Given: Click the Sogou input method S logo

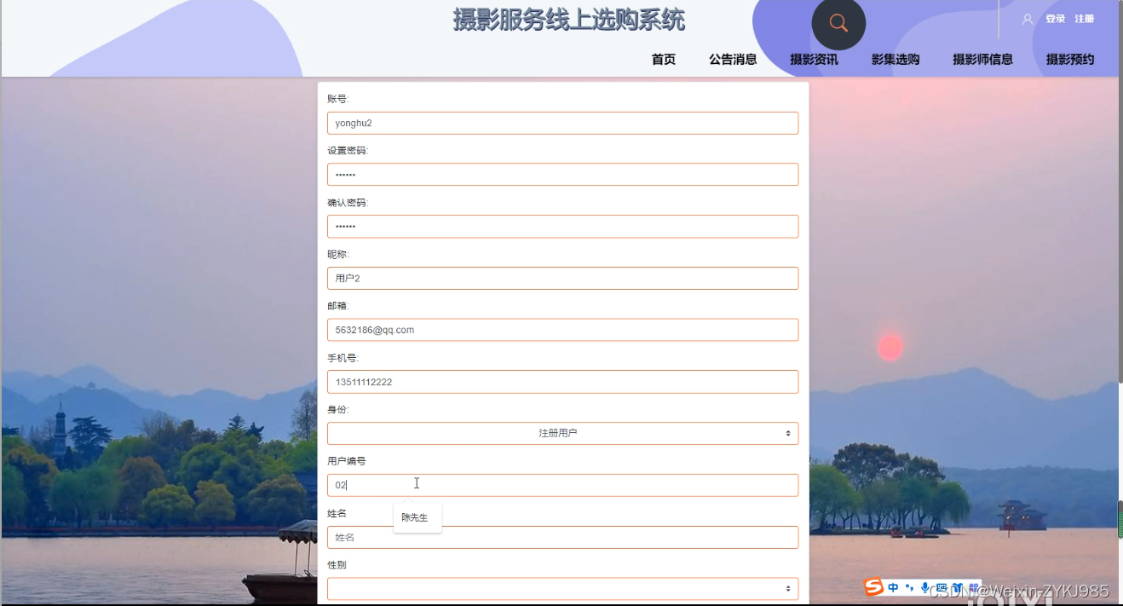Looking at the screenshot, I should tap(873, 587).
